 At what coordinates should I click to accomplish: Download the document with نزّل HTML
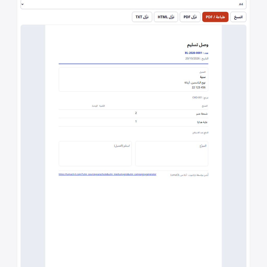point(166,17)
